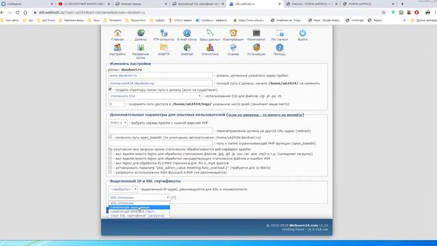Click the browser home icon
This screenshot has width=437, height=246.
click(25, 12)
